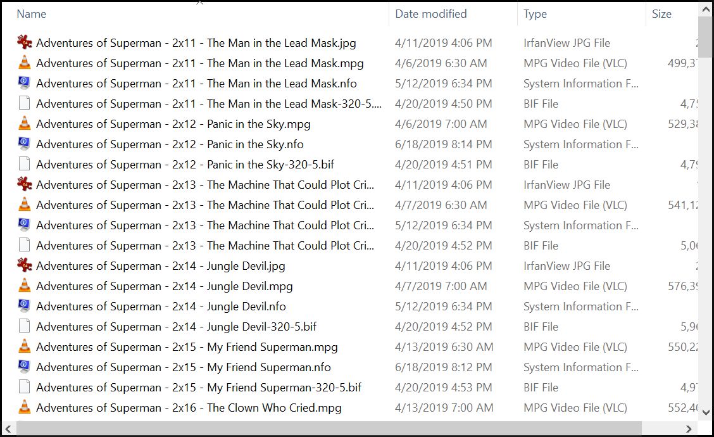Click the date '4/13/2019 6:30 AM'
The height and width of the screenshot is (437, 714).
click(x=444, y=347)
